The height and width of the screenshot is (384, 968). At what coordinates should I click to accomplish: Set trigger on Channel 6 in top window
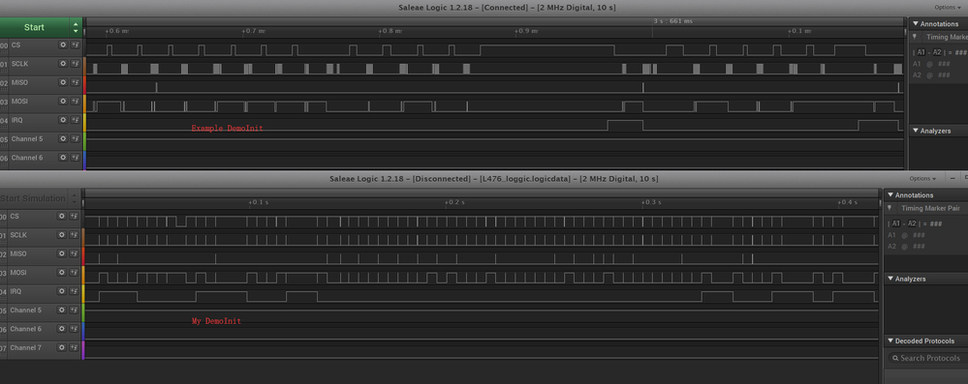point(75,158)
